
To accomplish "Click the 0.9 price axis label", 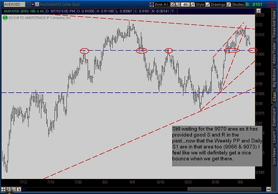I will coord(258,64).
